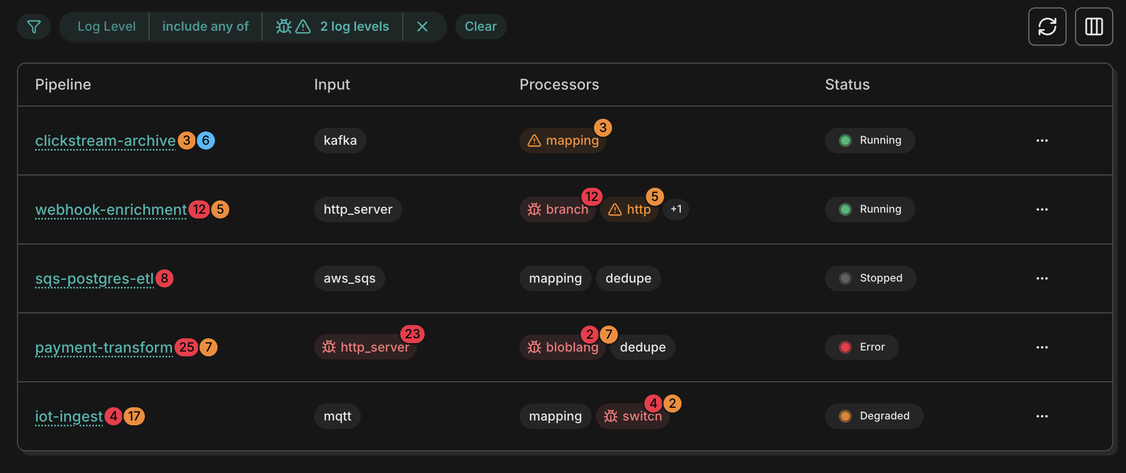Click the Pipeline column header
This screenshot has width=1126, height=473.
click(x=63, y=85)
